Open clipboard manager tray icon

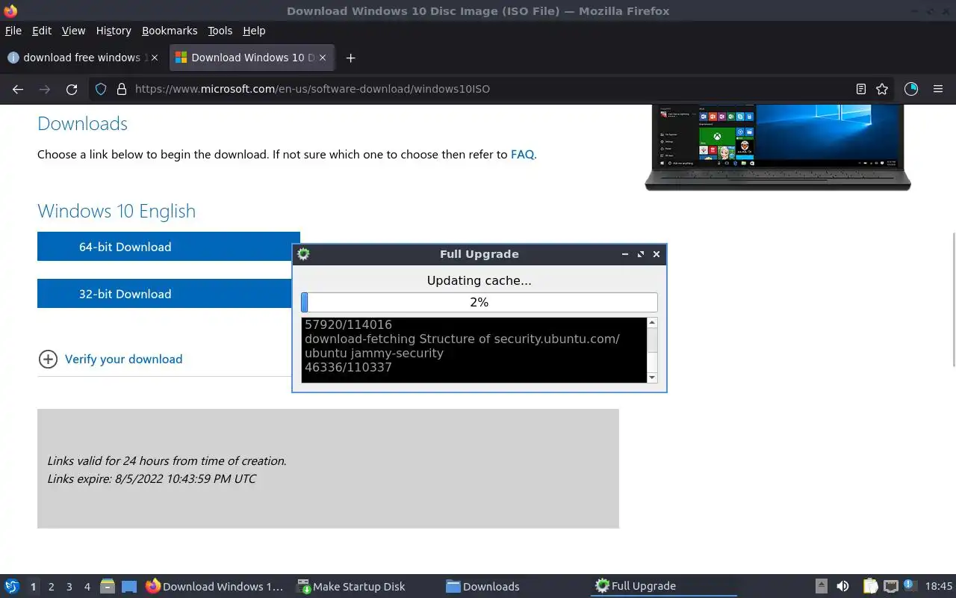pos(870,587)
